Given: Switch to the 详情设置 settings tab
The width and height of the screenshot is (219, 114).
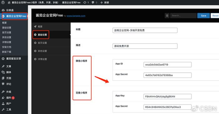Looking at the screenshot, I should pyautogui.click(x=51, y=59).
